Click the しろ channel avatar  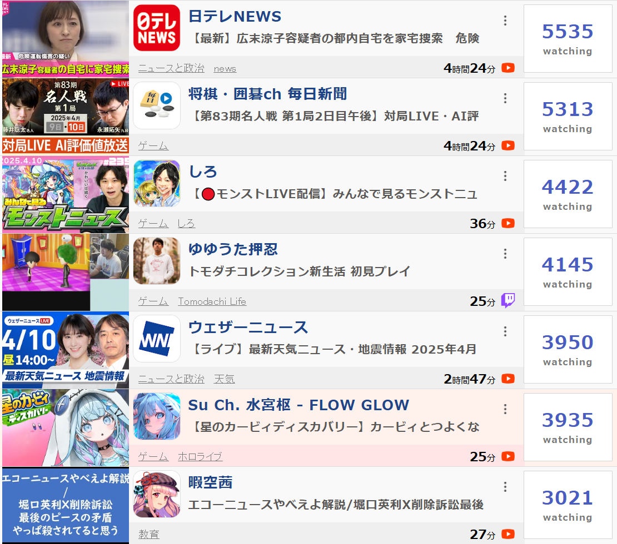[157, 183]
